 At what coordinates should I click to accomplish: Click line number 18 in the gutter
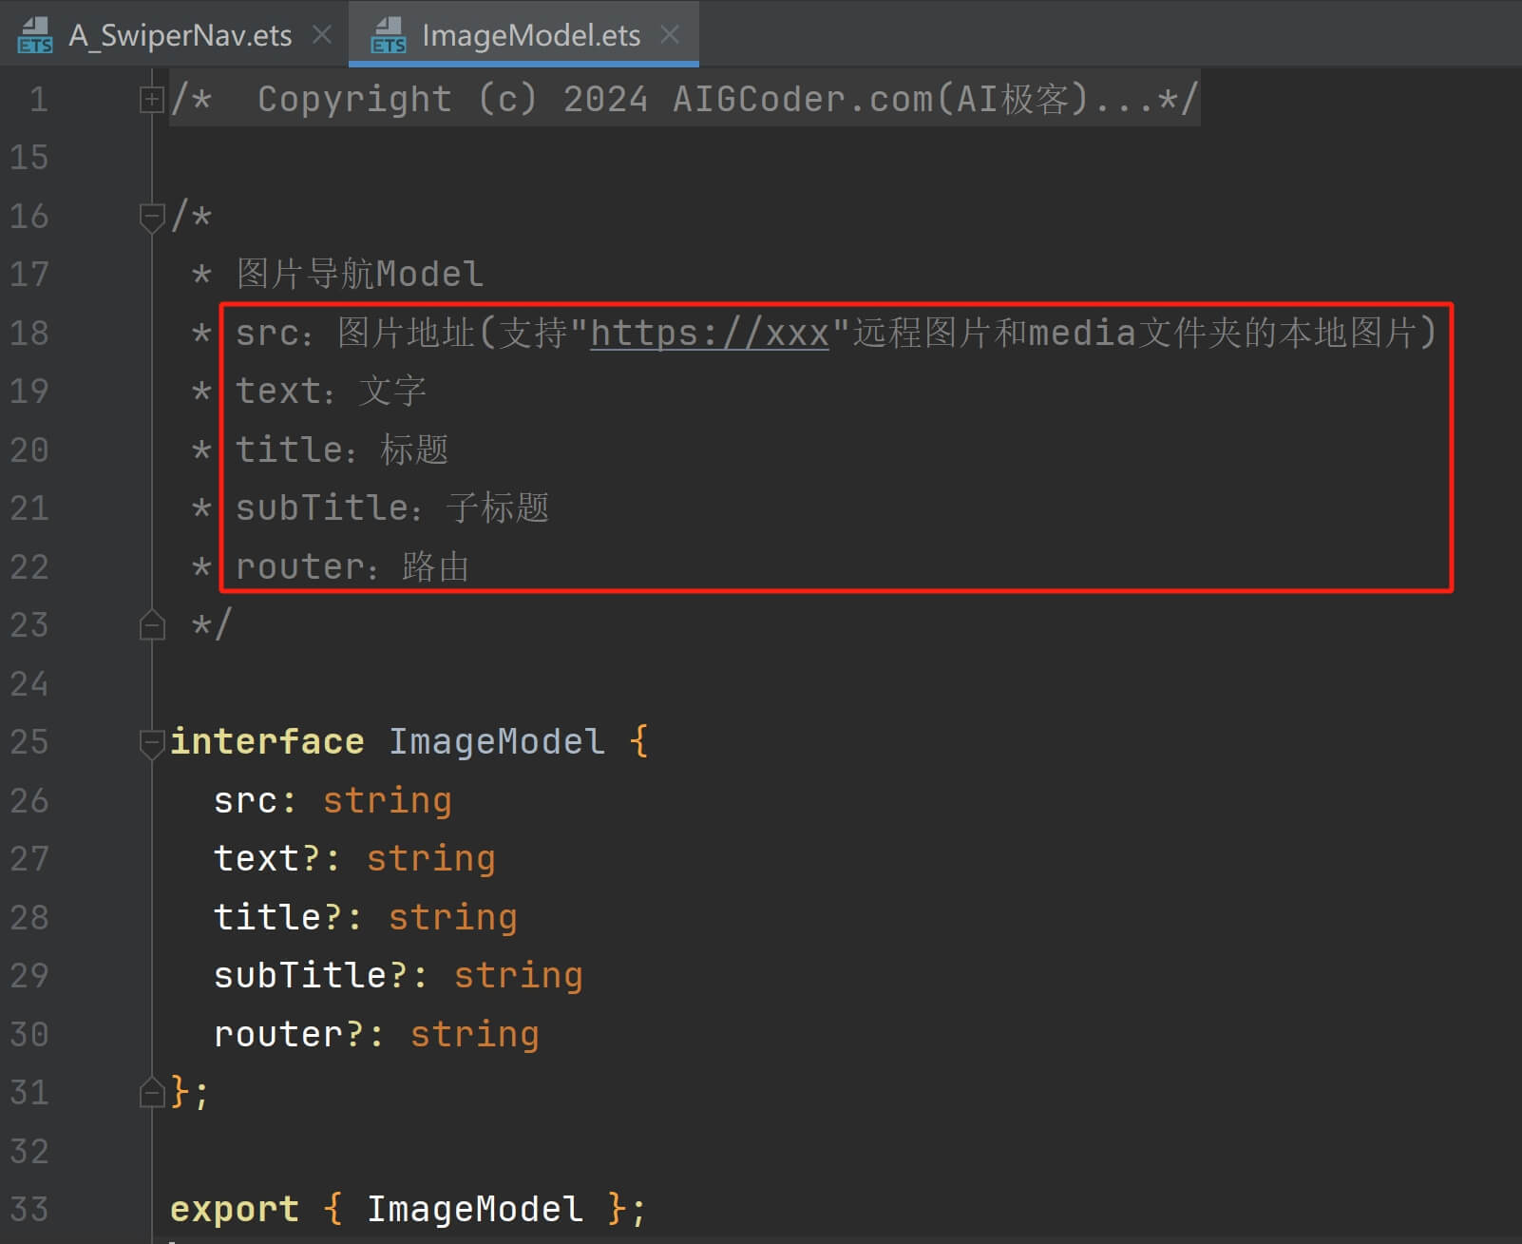[x=29, y=333]
